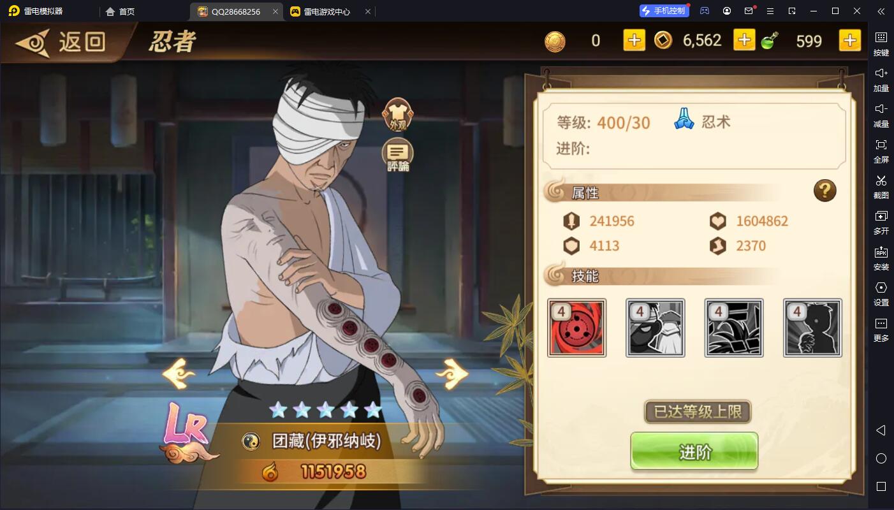
Task: Enable fullscreen with 全屏 tool
Action: point(881,151)
